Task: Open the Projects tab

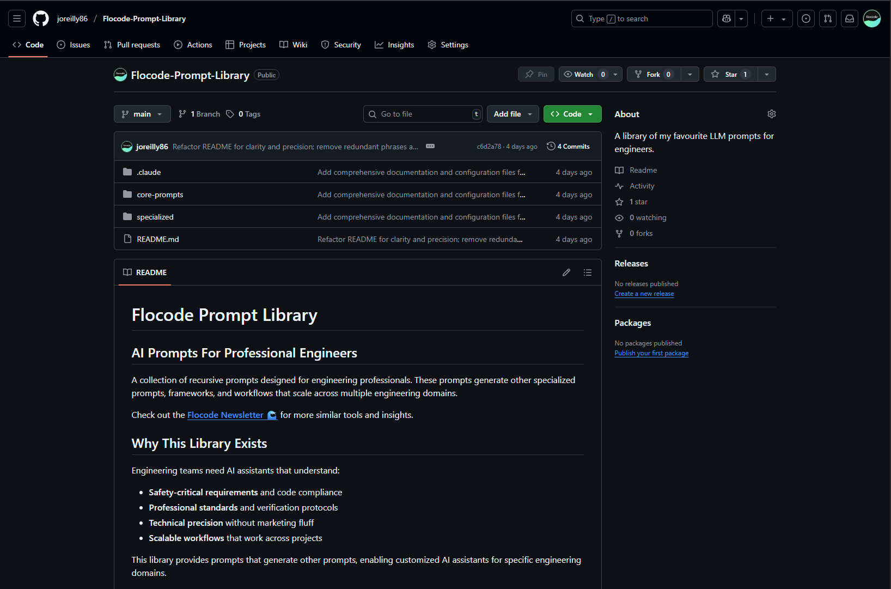Action: click(x=246, y=45)
